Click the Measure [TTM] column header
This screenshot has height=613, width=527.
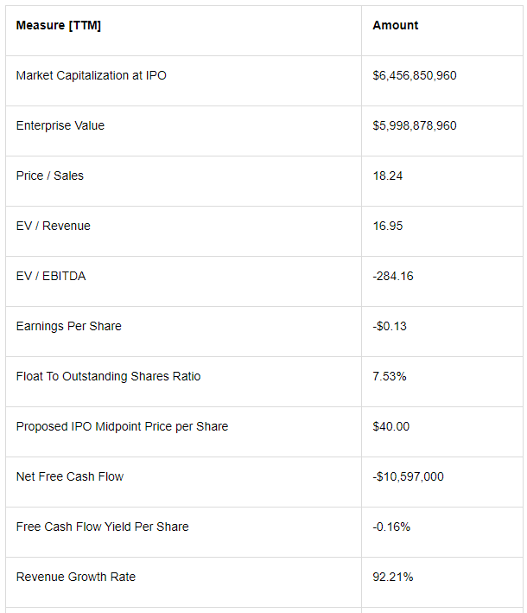pos(59,25)
